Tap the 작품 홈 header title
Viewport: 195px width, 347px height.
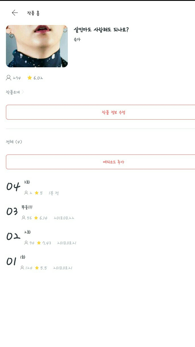click(x=33, y=13)
